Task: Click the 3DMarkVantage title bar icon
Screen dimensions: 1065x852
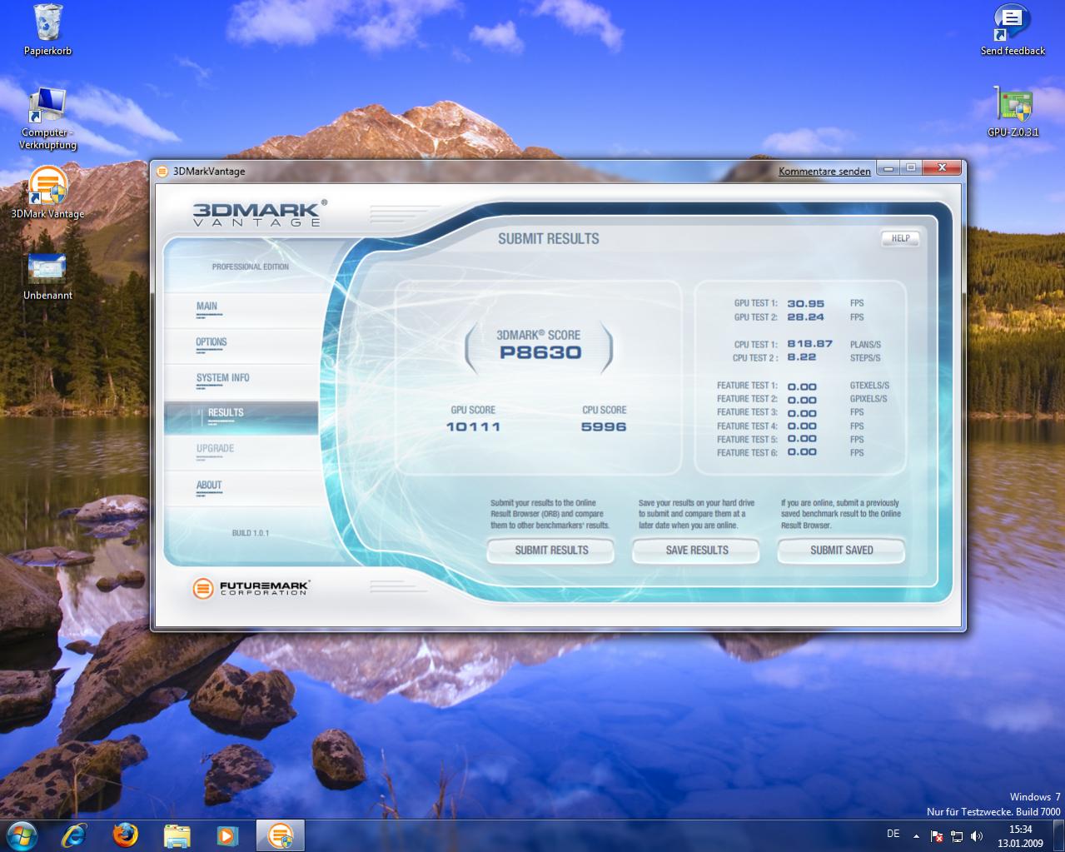Action: (162, 171)
